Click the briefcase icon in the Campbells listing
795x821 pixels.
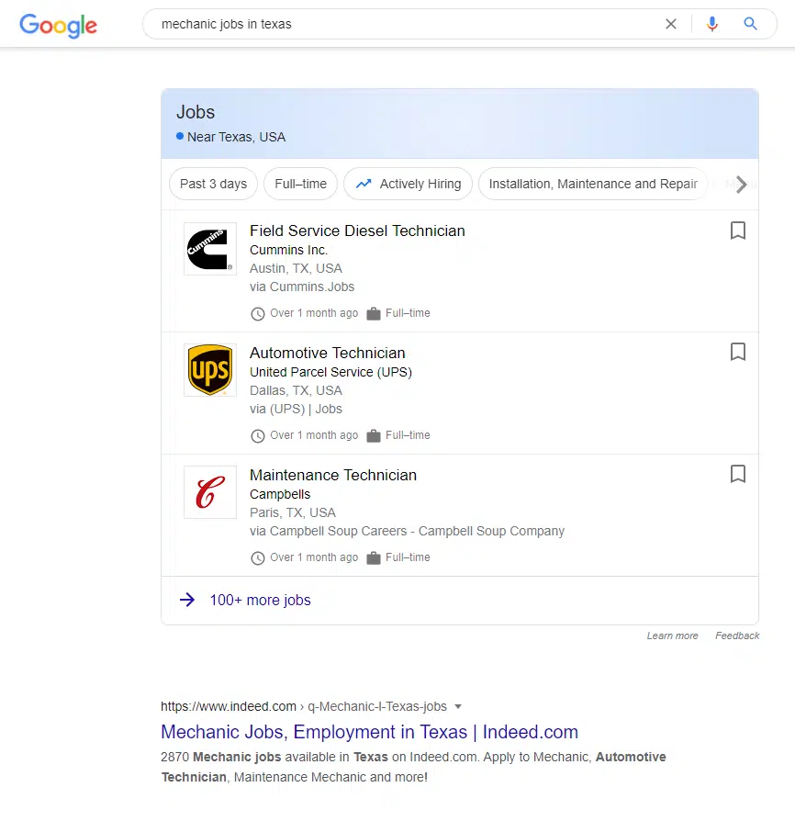click(373, 557)
